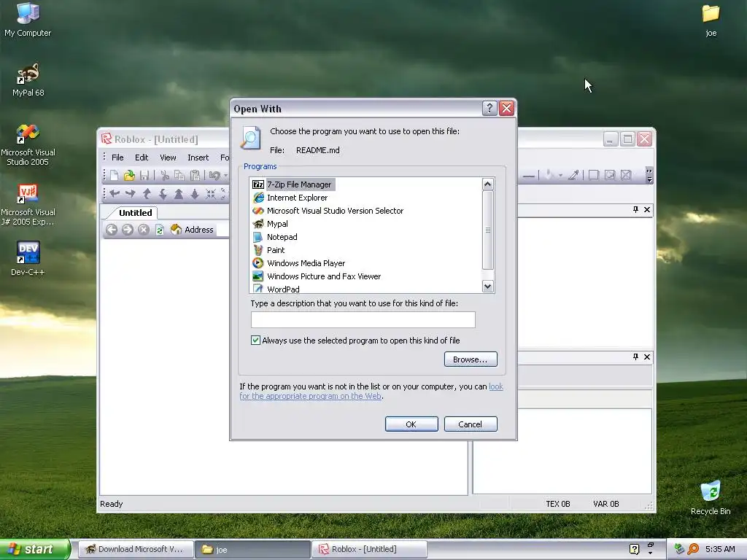Select the Dev-C++ desktop shortcut

pos(28,258)
